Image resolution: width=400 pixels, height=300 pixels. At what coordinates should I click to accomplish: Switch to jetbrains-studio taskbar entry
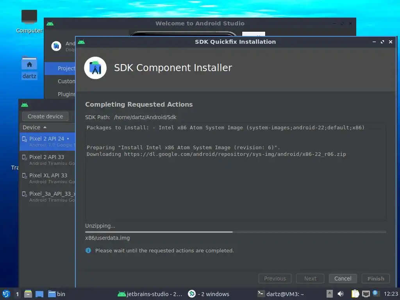tap(150, 294)
